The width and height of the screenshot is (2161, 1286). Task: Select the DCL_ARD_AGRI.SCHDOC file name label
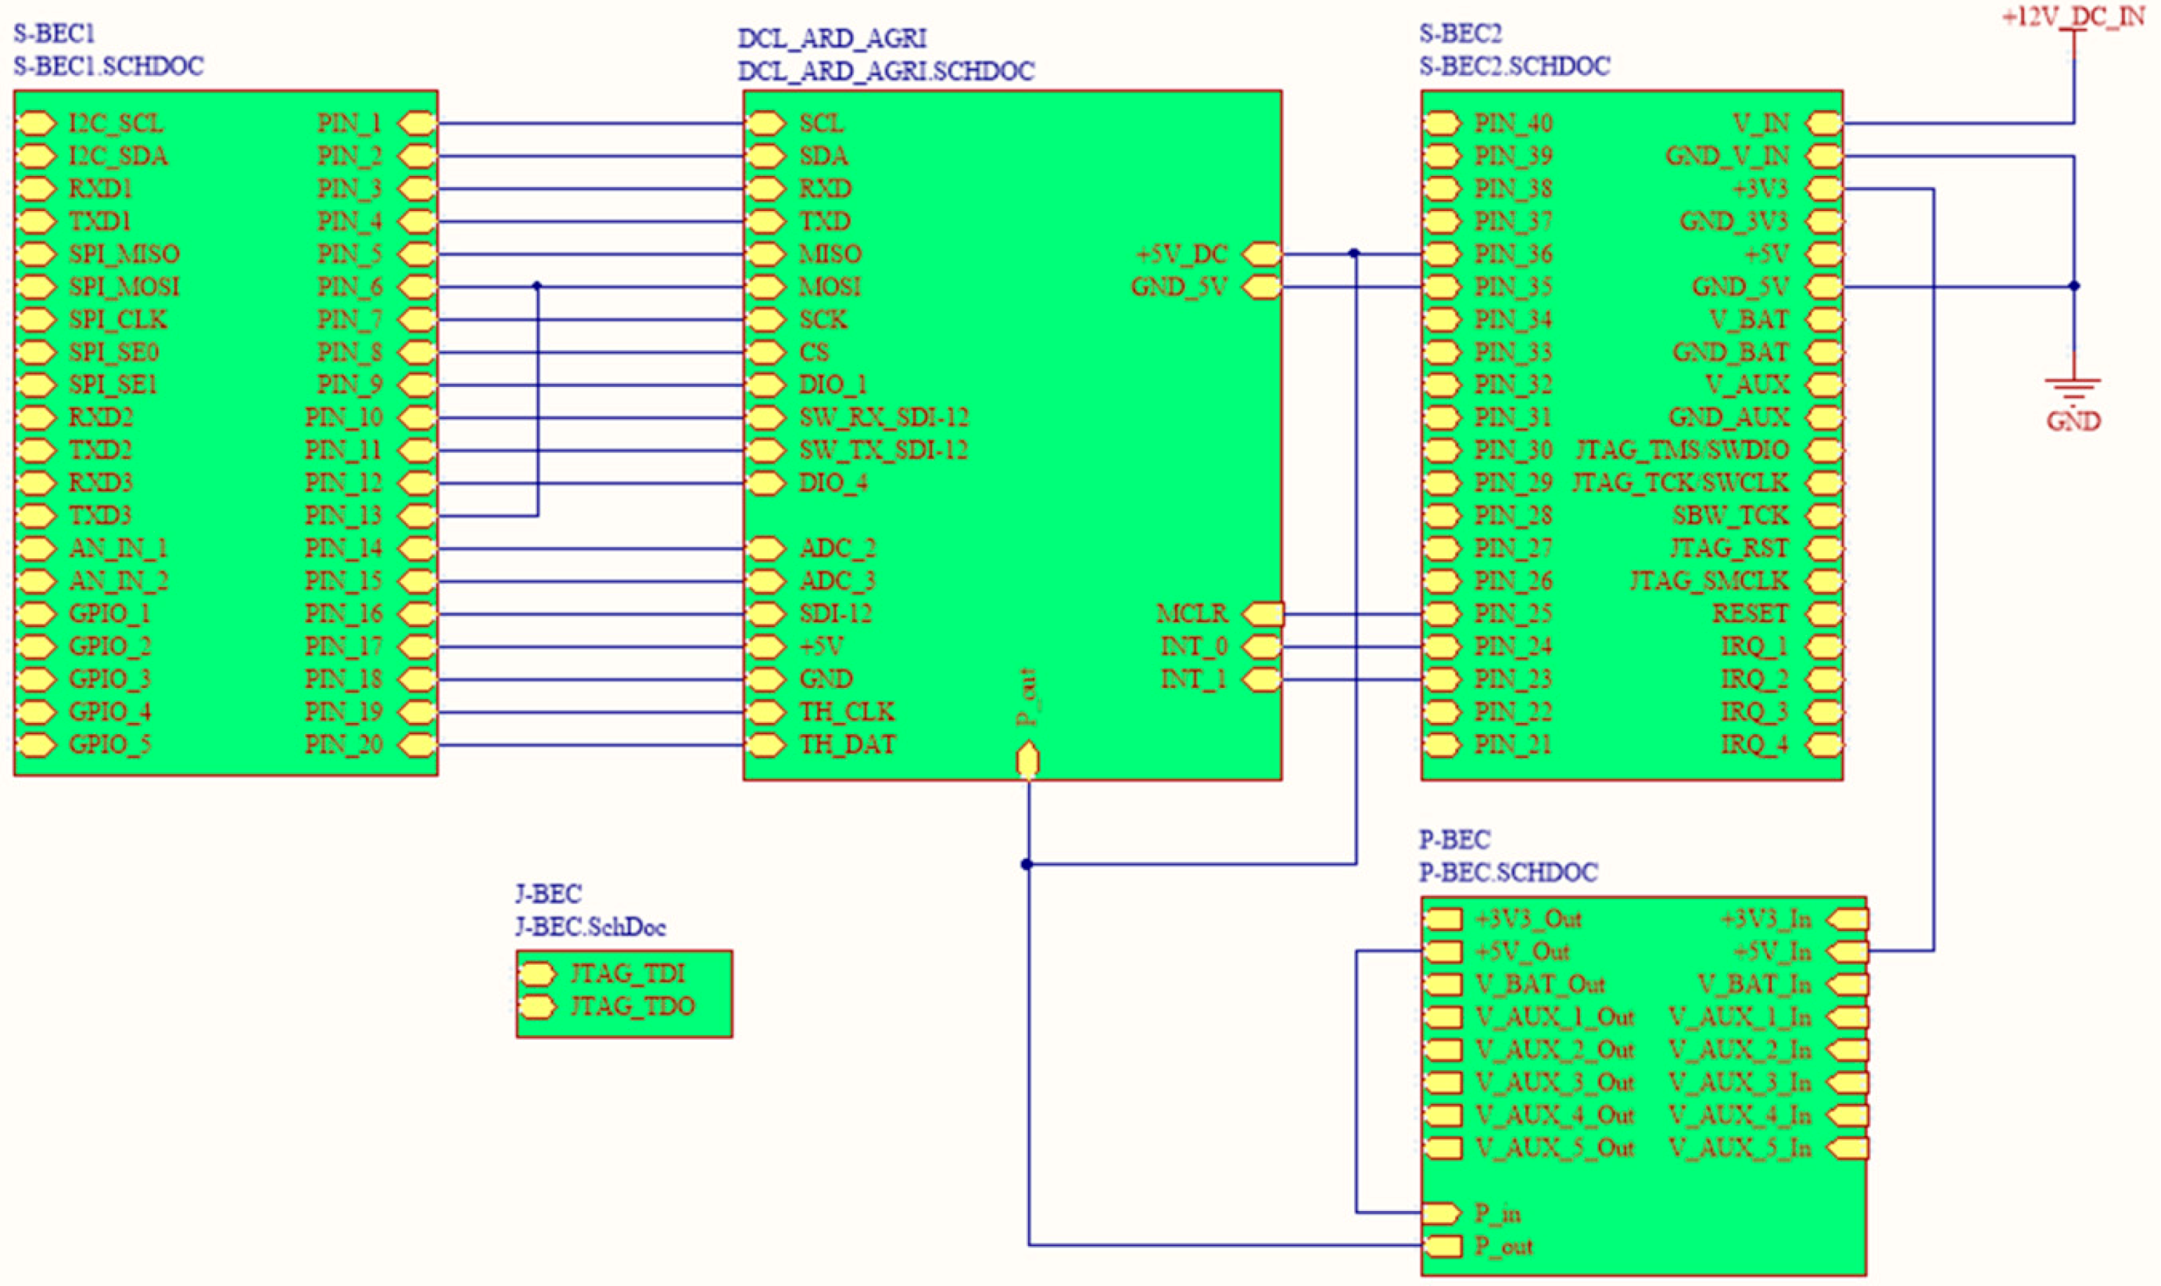(x=886, y=71)
